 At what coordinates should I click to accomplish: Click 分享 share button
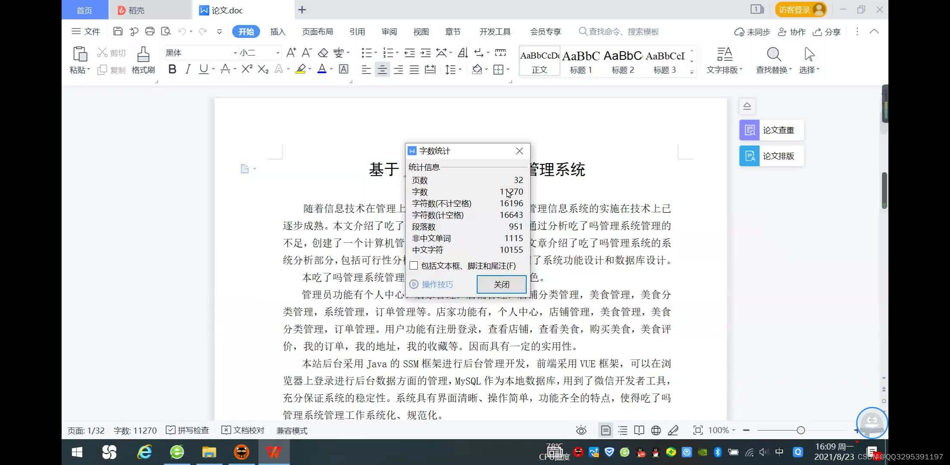coord(827,31)
